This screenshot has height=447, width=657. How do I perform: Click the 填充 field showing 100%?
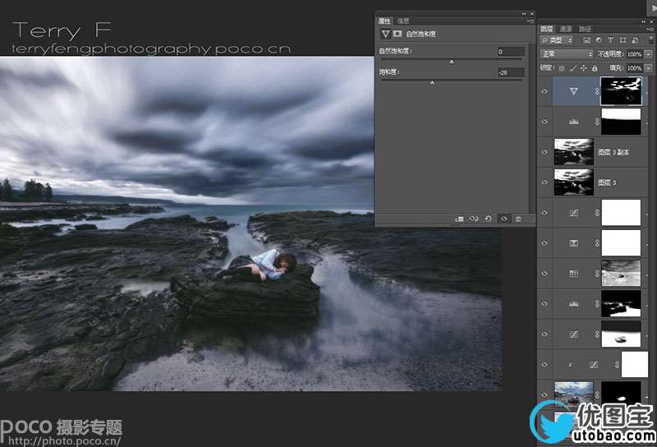click(x=634, y=68)
